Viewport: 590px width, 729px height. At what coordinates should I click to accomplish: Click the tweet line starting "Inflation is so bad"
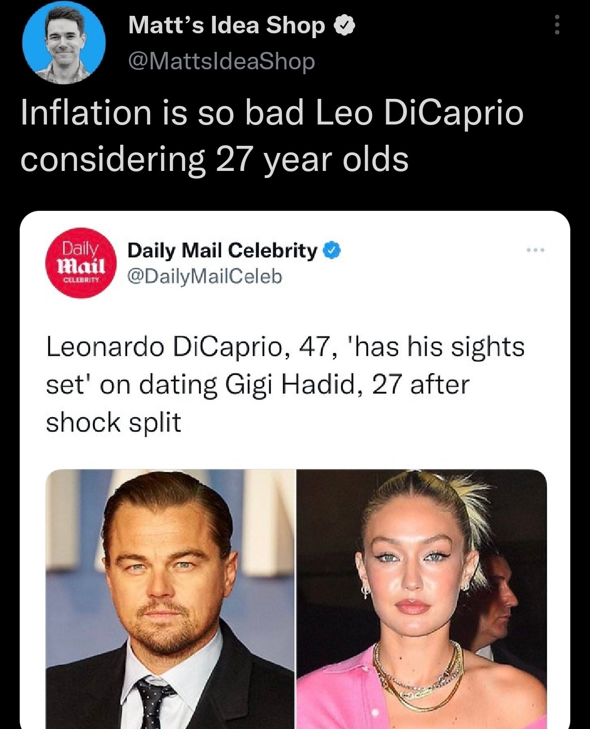[272, 113]
